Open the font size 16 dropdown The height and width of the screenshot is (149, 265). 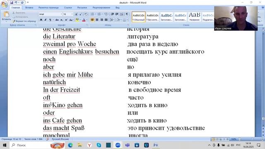[x=72, y=14]
